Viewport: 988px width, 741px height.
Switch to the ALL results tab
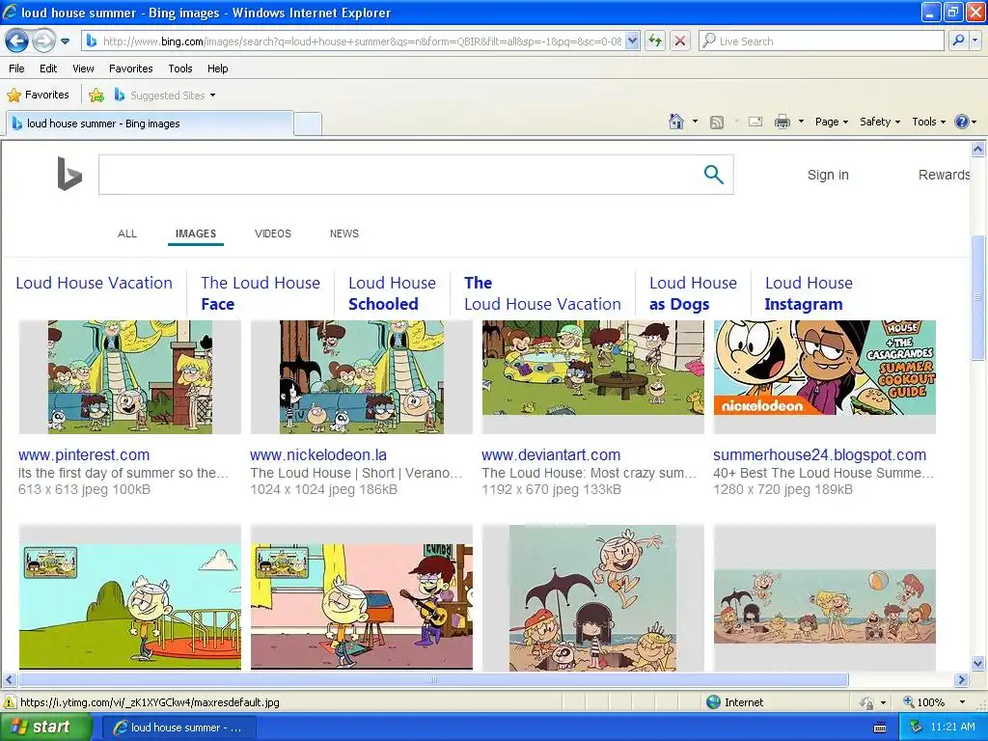click(x=127, y=233)
